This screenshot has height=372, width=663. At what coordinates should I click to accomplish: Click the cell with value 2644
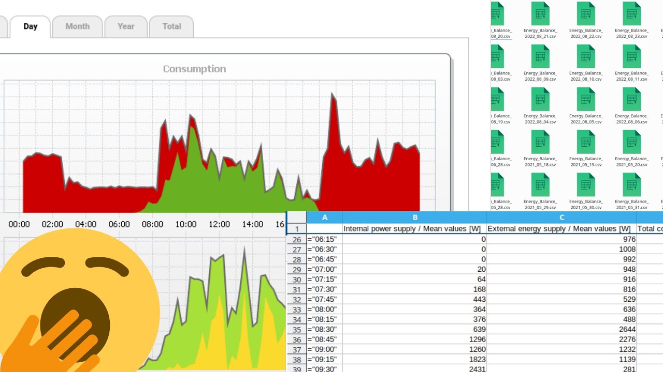point(561,329)
